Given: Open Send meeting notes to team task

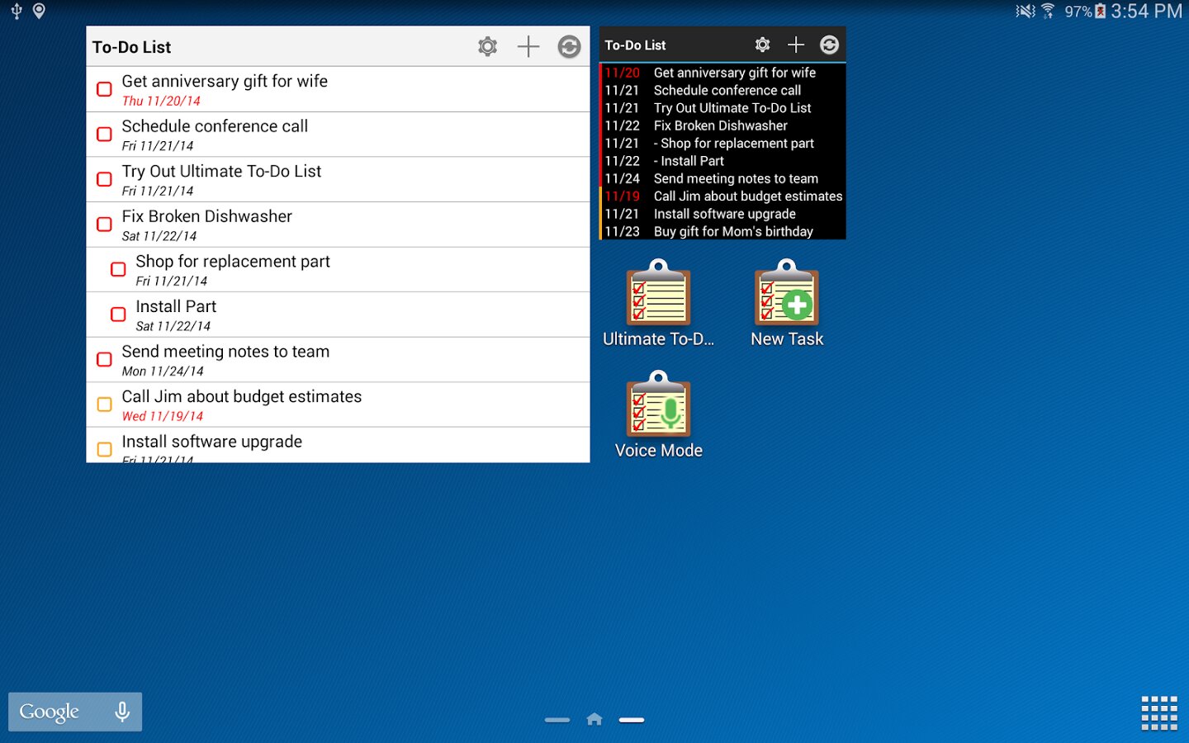Looking at the screenshot, I should (x=225, y=353).
